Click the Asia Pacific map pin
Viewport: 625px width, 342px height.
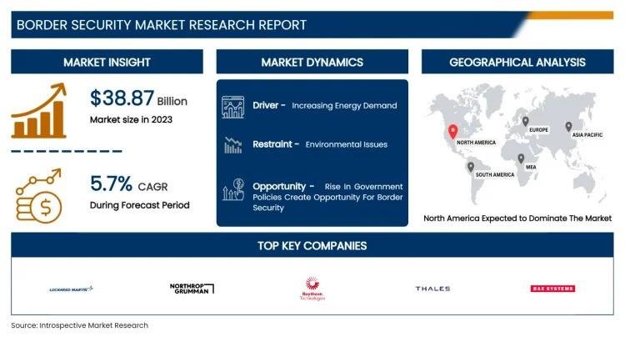[x=569, y=127]
